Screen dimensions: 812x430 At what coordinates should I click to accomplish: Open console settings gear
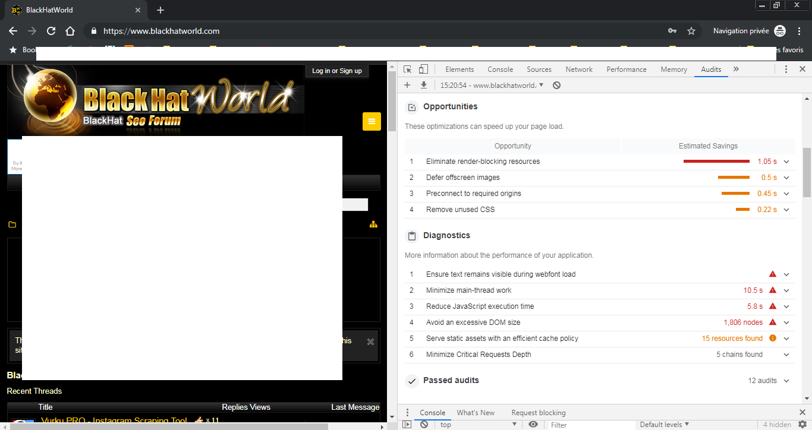[802, 425]
